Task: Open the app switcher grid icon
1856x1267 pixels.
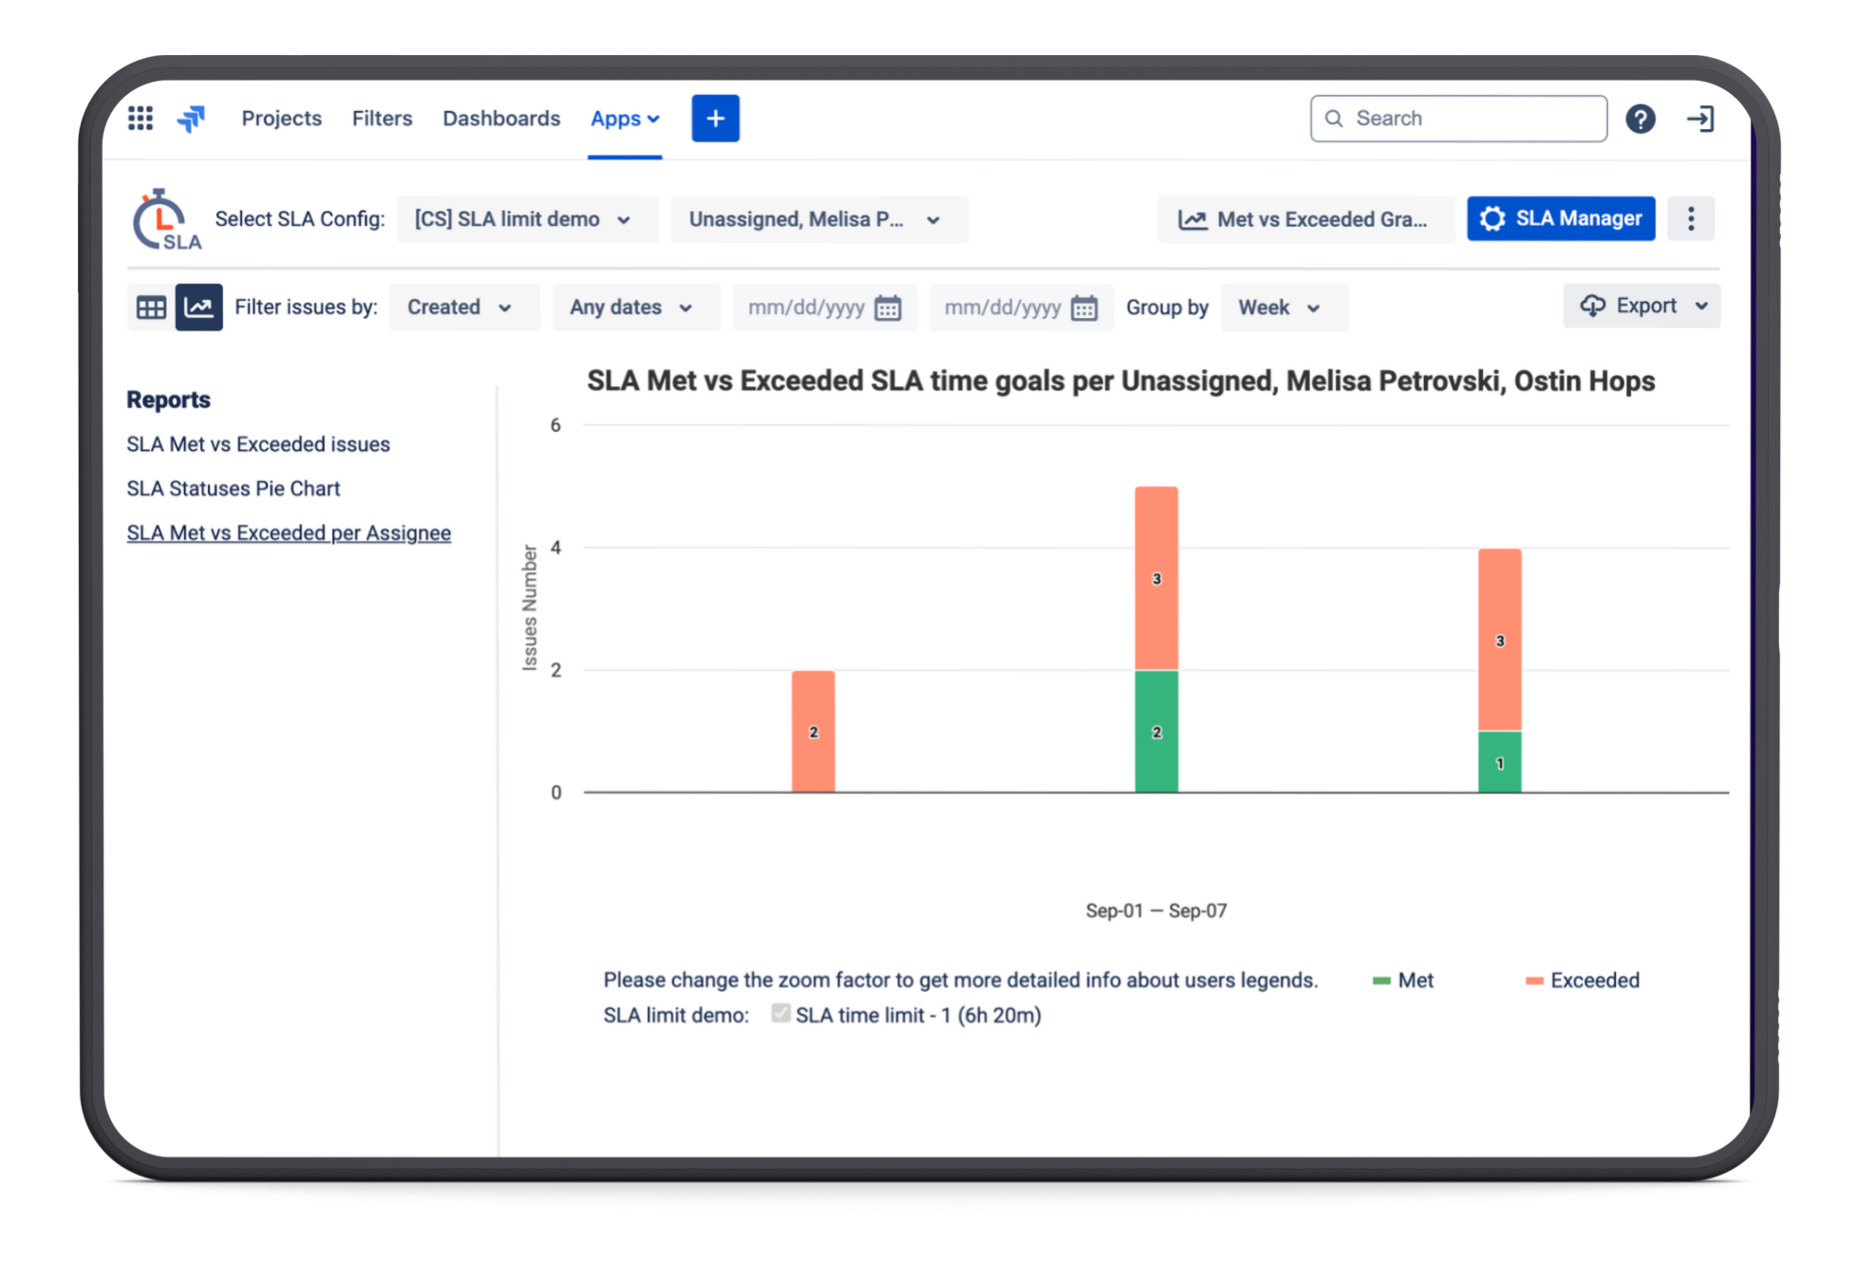Action: 141,119
